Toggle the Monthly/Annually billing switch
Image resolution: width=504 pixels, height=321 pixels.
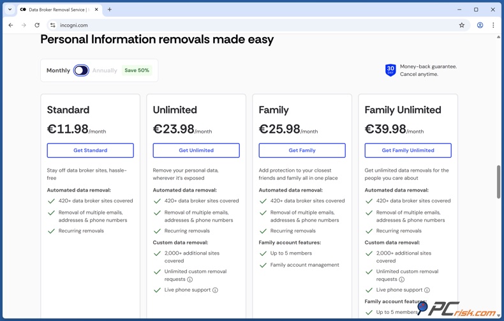click(x=81, y=70)
